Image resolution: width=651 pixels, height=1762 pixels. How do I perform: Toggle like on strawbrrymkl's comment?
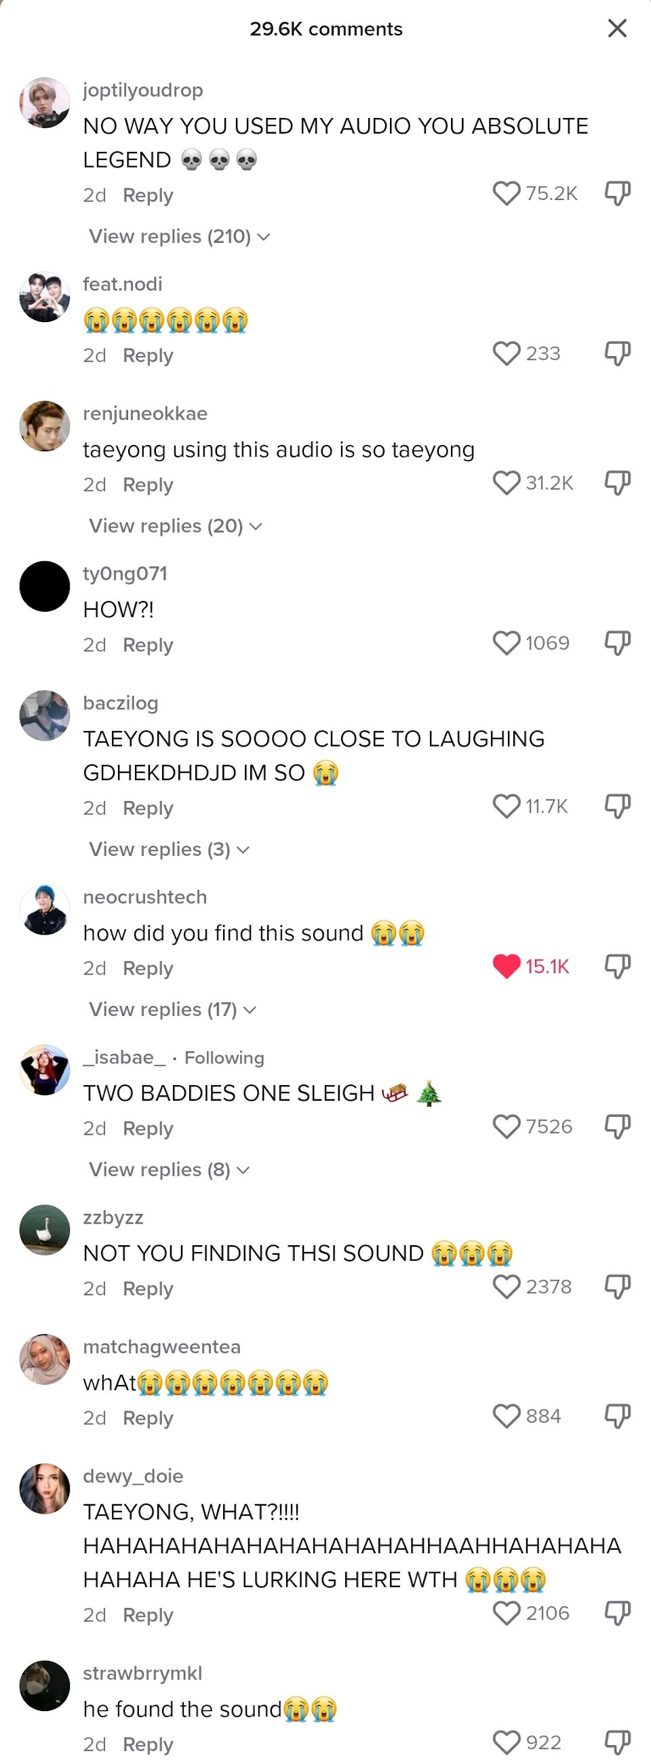[x=506, y=1743]
